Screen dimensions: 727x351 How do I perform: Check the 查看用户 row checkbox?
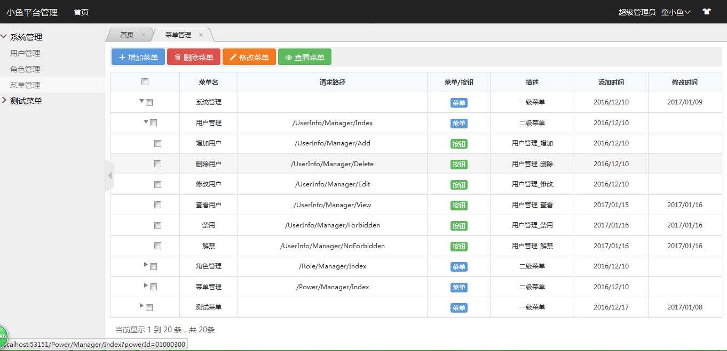pyautogui.click(x=157, y=205)
